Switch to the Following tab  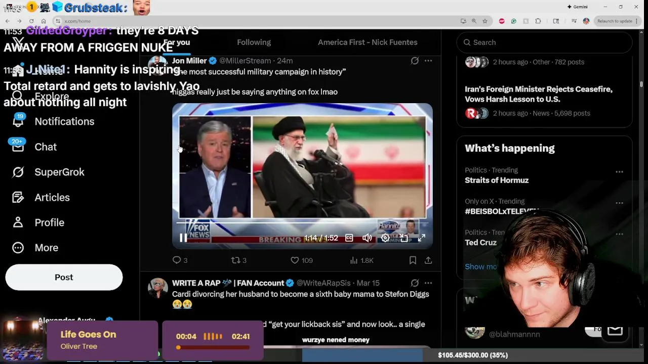(x=254, y=42)
